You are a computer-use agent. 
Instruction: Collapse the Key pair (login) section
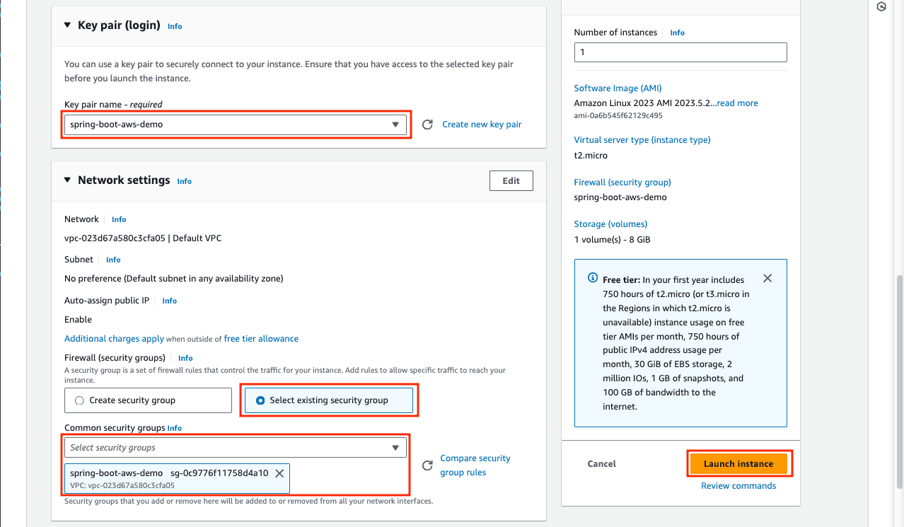tap(68, 25)
